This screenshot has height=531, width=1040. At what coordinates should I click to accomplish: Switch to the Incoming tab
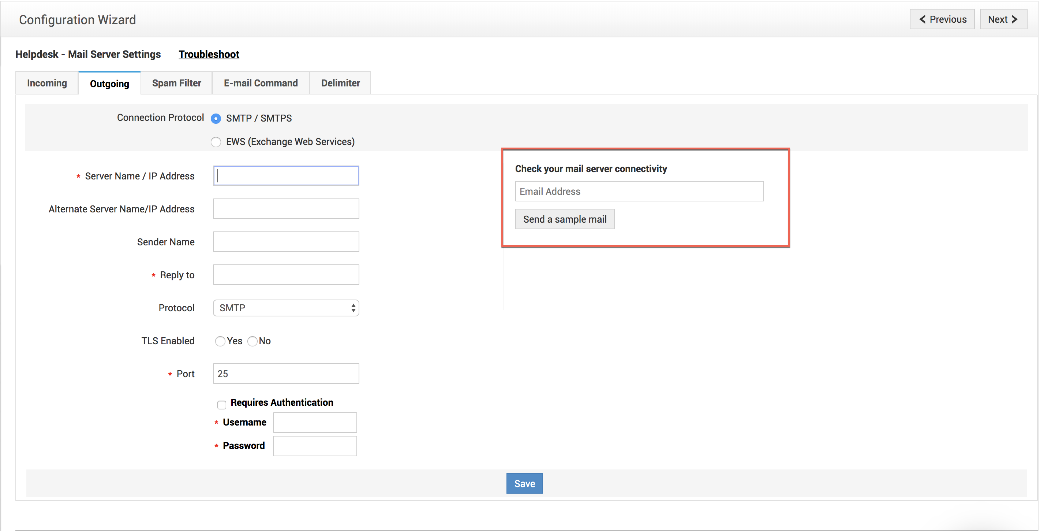pos(47,83)
